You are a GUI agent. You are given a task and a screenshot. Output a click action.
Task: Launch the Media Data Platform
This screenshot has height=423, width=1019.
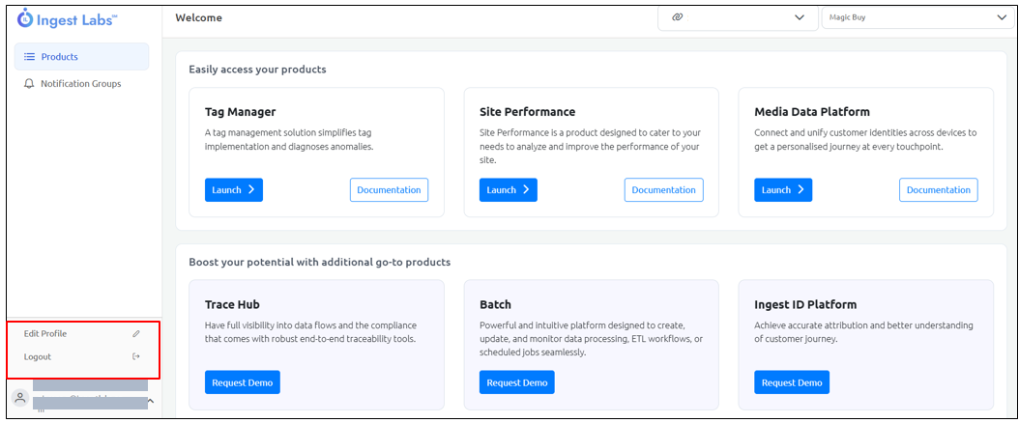[782, 190]
